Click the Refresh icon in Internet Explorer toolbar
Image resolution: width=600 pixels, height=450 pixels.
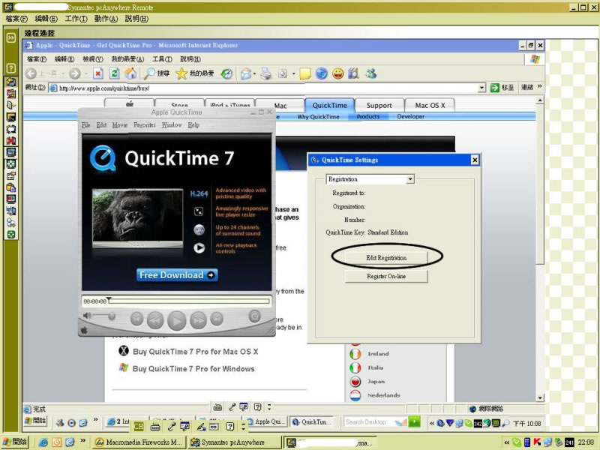point(115,73)
